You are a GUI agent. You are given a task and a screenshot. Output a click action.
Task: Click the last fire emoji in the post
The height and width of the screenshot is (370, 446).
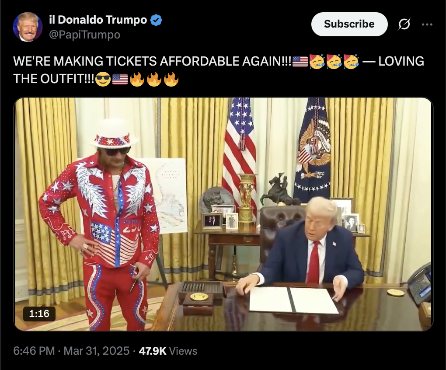click(x=171, y=79)
